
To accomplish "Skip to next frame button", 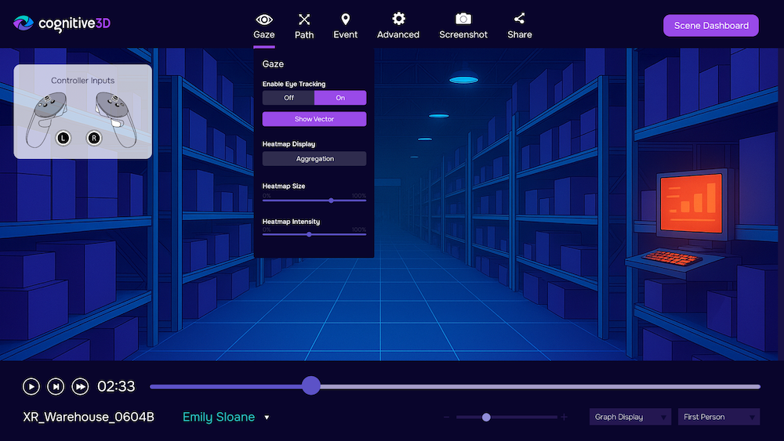I will [x=56, y=386].
